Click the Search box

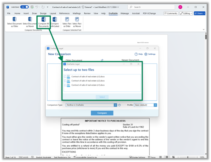tap(151, 7)
